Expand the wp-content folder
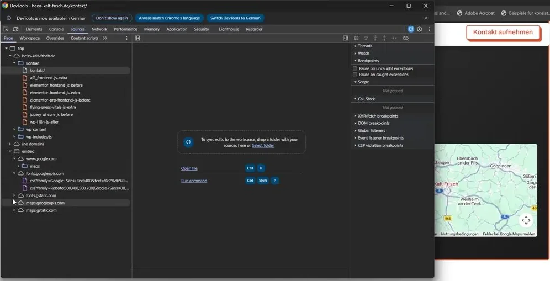The height and width of the screenshot is (281, 550). (14, 129)
